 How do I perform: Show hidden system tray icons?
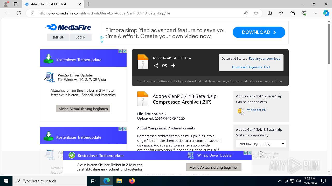pyautogui.click(x=280, y=181)
